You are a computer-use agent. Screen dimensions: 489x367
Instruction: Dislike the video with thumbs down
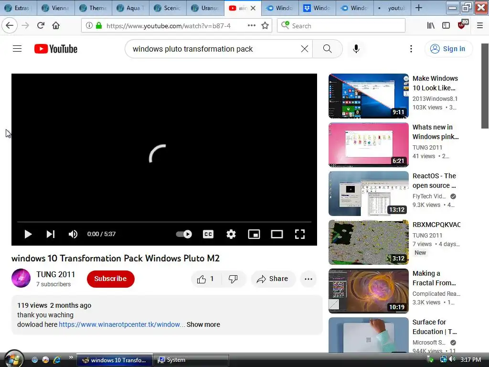point(233,279)
